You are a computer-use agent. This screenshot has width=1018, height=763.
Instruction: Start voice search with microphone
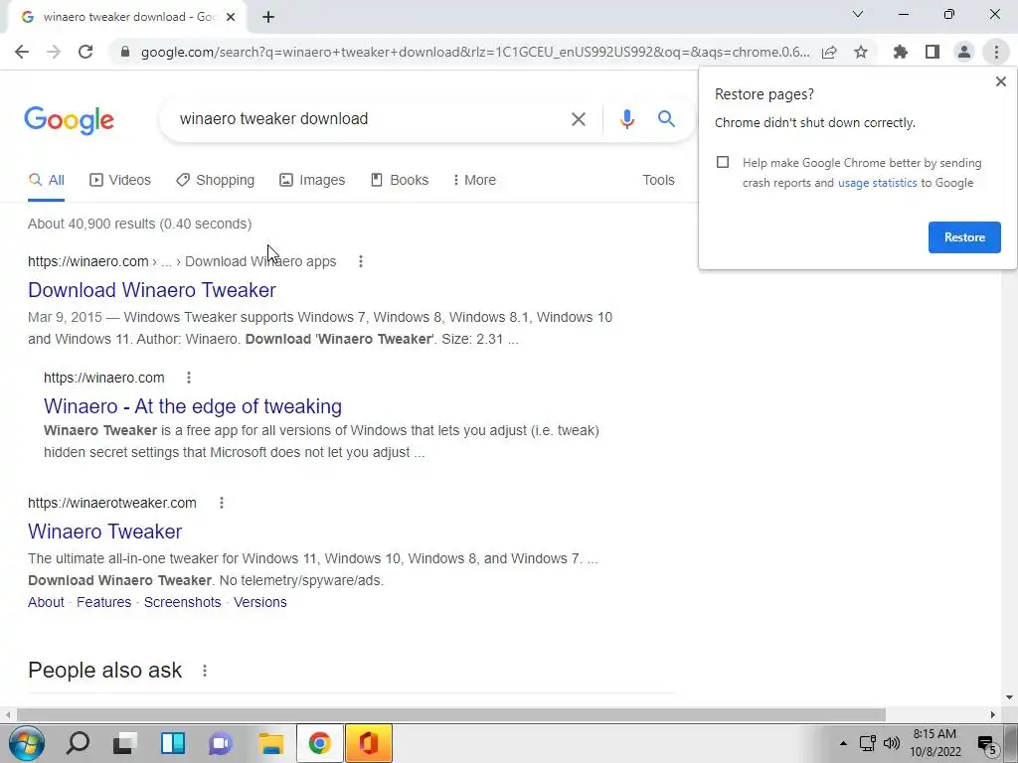click(x=626, y=119)
